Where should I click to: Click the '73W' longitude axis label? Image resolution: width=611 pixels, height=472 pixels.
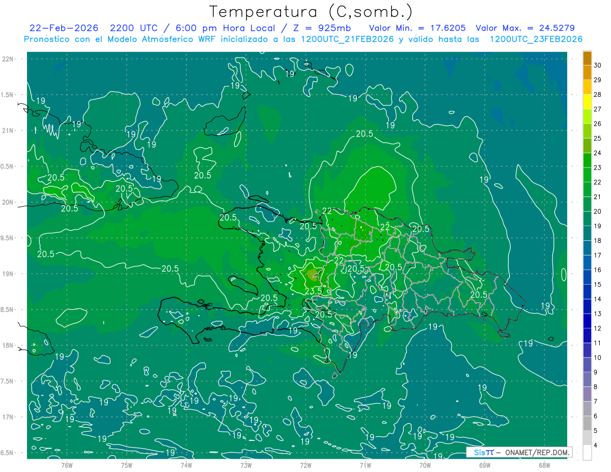tap(246, 465)
